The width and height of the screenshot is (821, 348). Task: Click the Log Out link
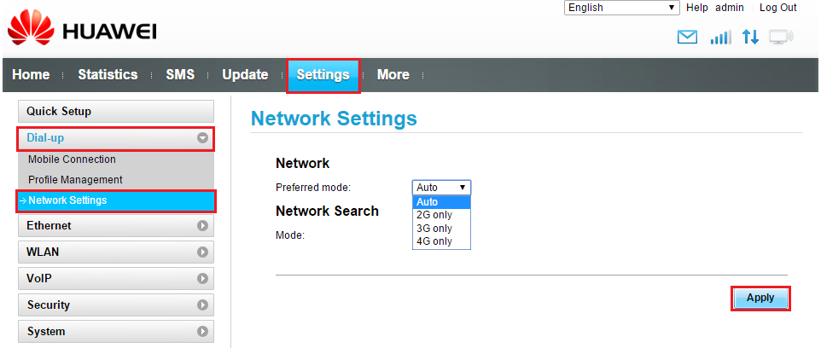[x=778, y=8]
